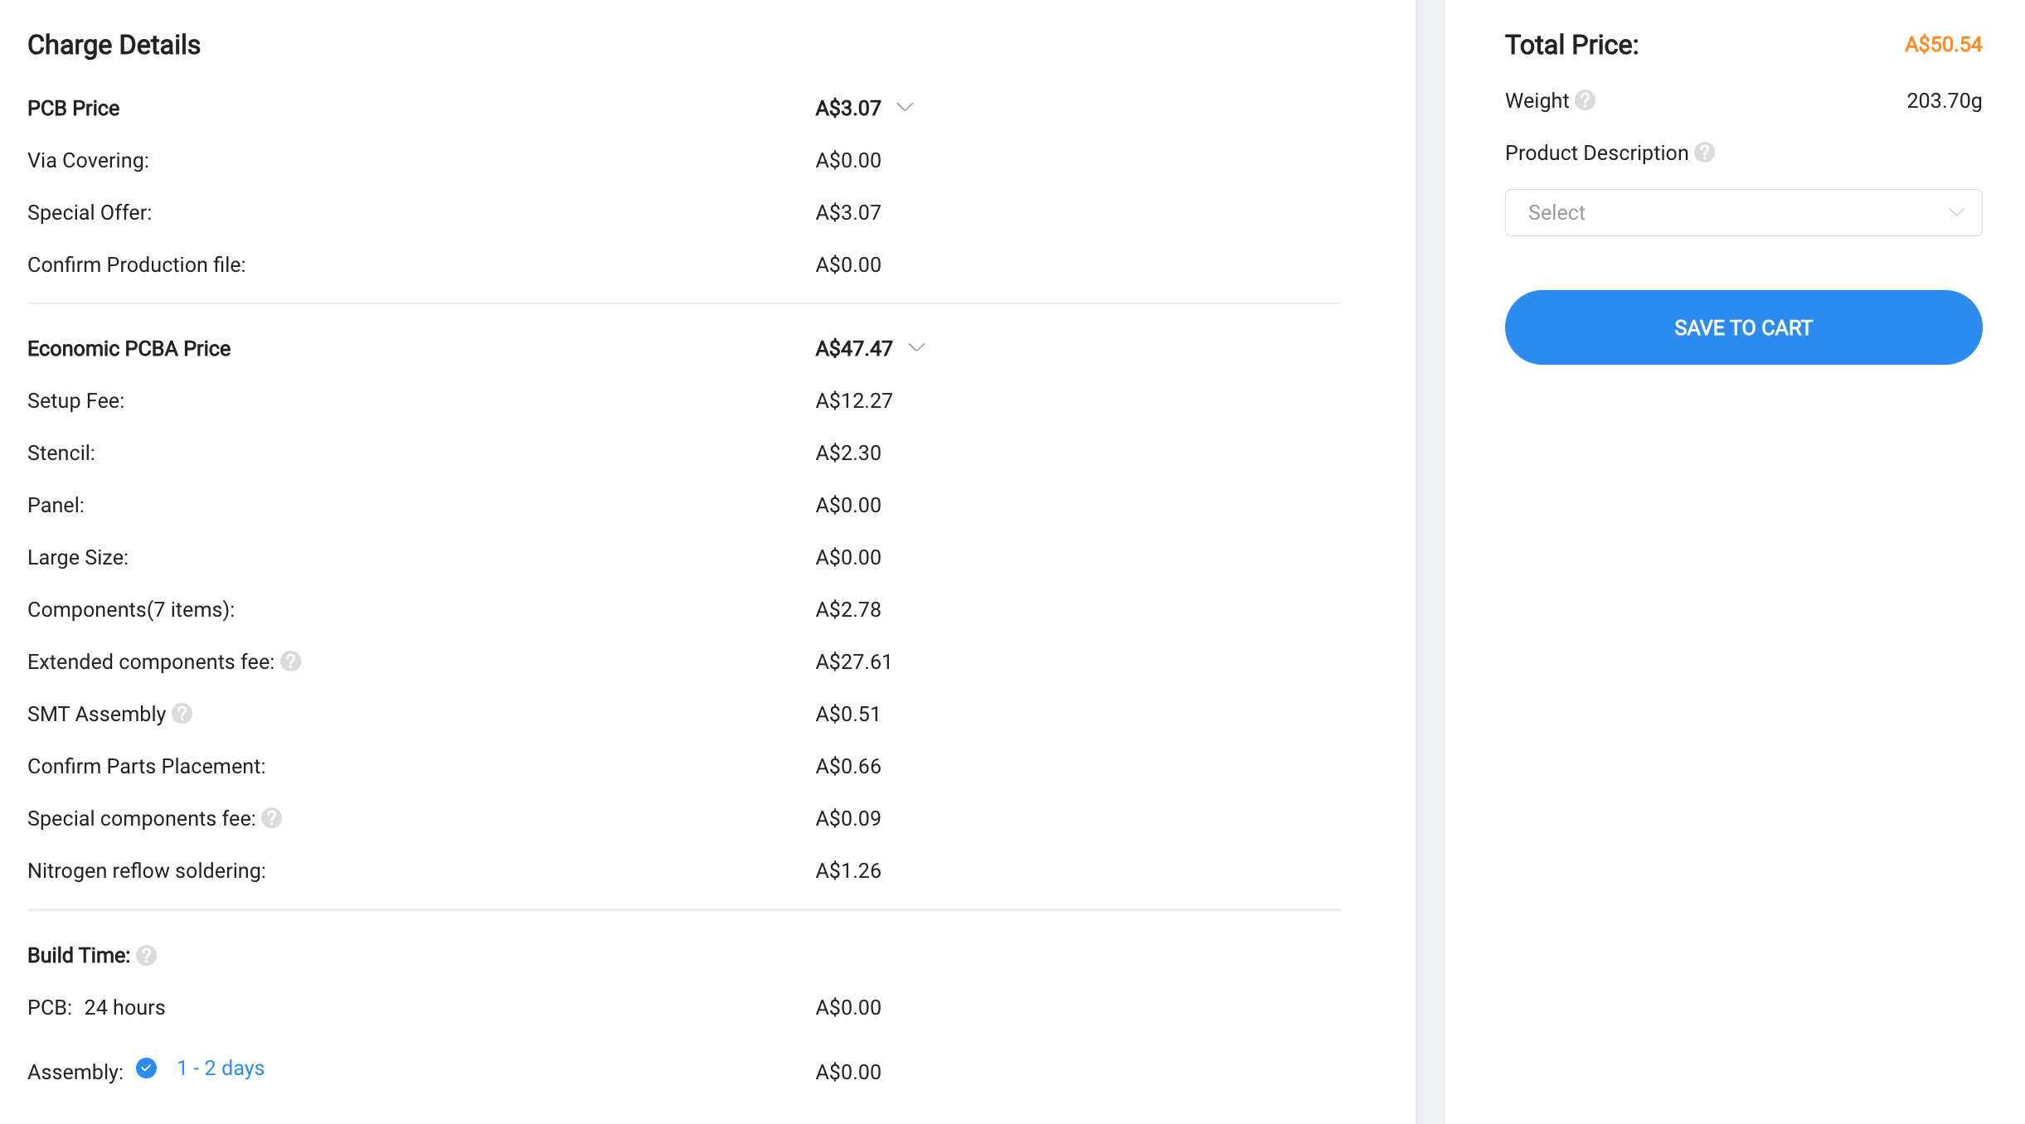
Task: Click the Components(7 items) label
Action: 131,610
